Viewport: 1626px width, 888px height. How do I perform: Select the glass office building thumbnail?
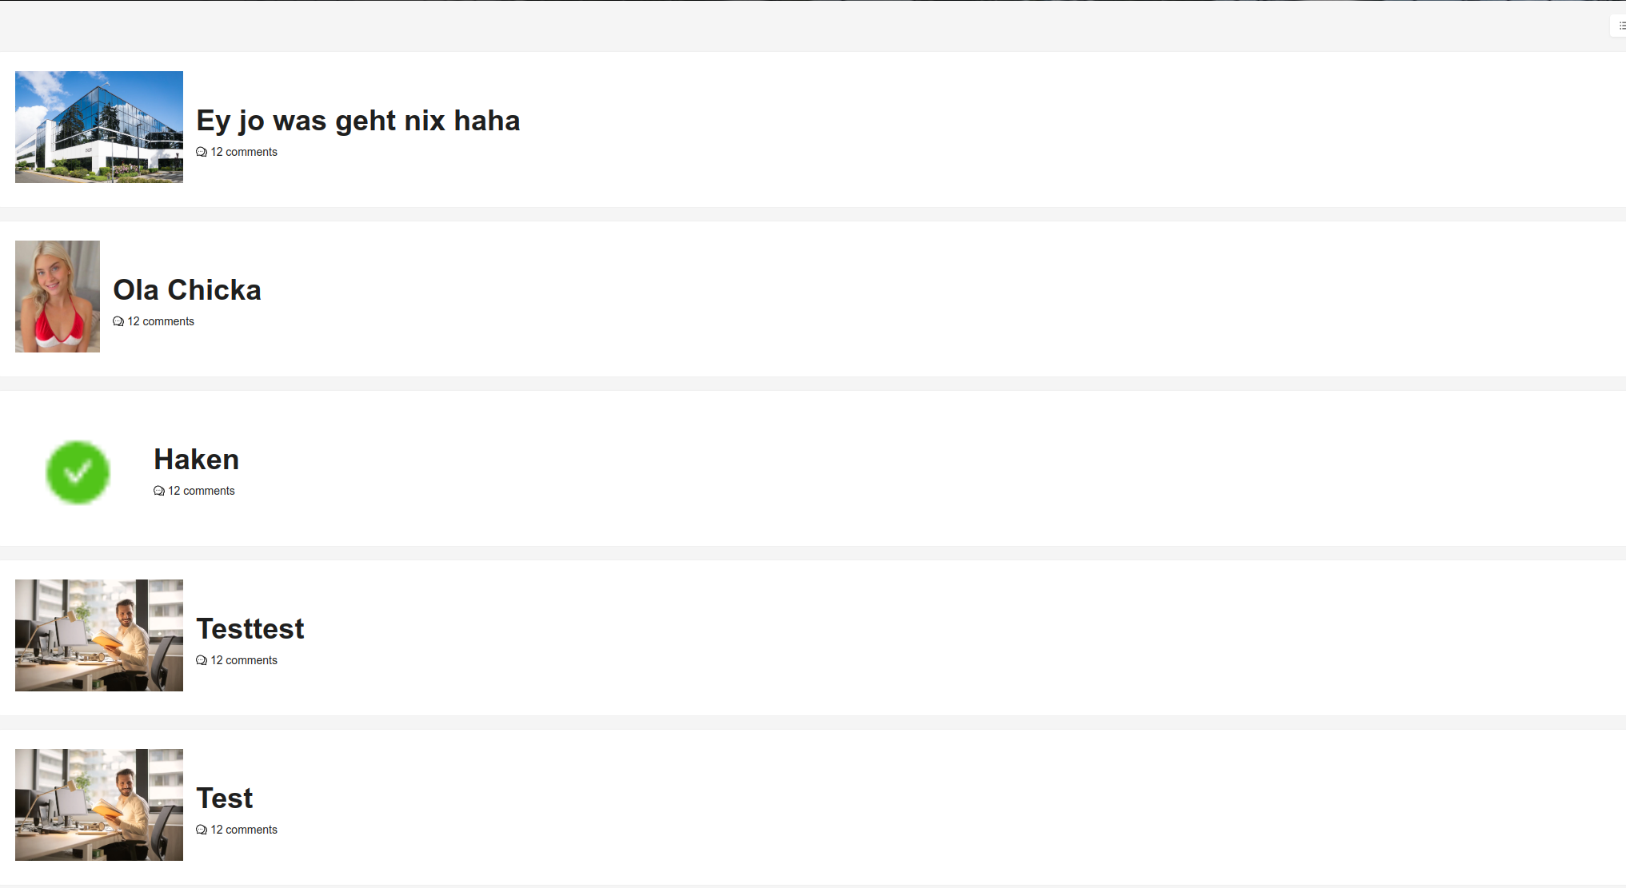99,127
